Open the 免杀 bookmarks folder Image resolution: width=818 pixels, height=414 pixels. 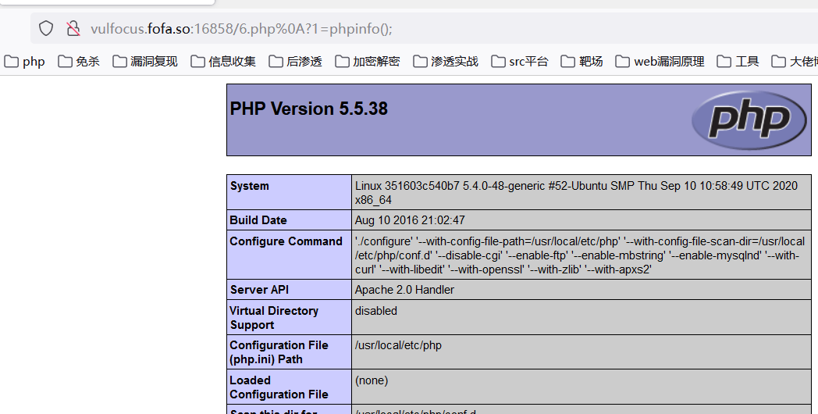click(79, 62)
